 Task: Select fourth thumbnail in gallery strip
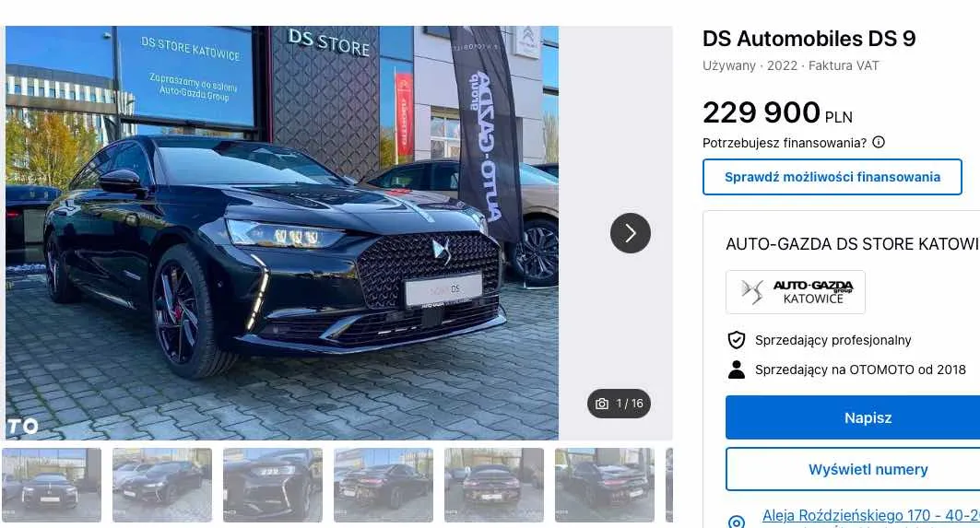tap(384, 485)
